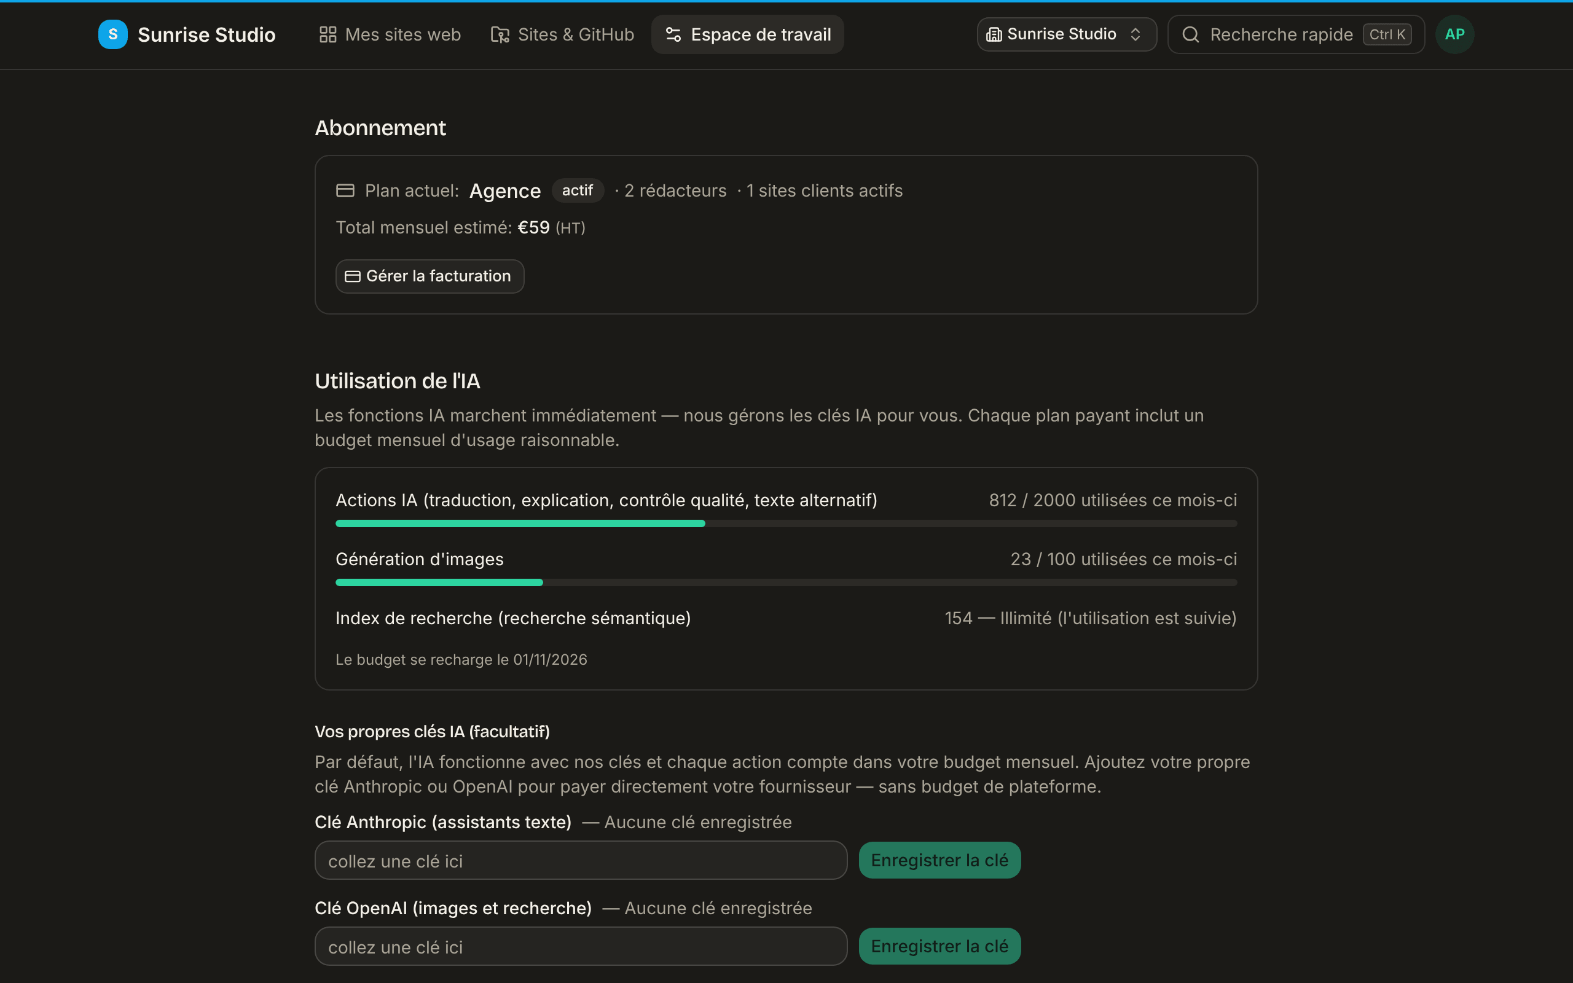
Task: Click the Sunrise Studio logo icon
Action: click(112, 34)
